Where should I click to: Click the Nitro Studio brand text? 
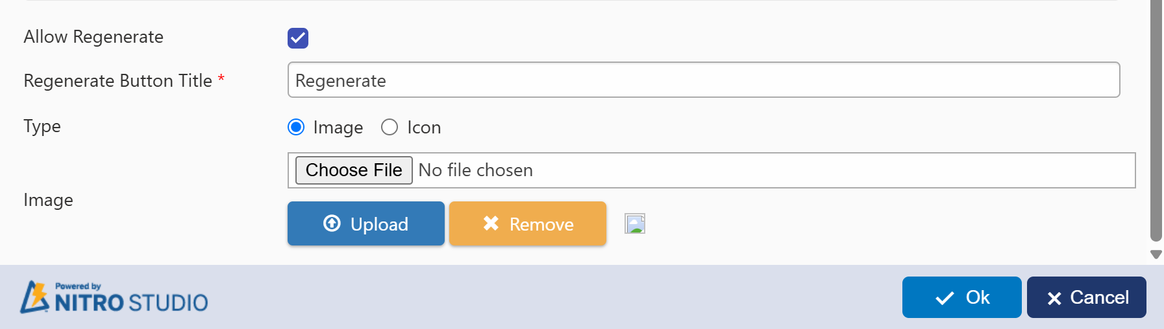point(131,302)
